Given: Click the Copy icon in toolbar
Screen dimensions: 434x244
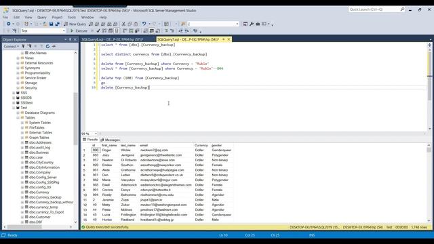Looking at the screenshot, I should (x=130, y=24).
